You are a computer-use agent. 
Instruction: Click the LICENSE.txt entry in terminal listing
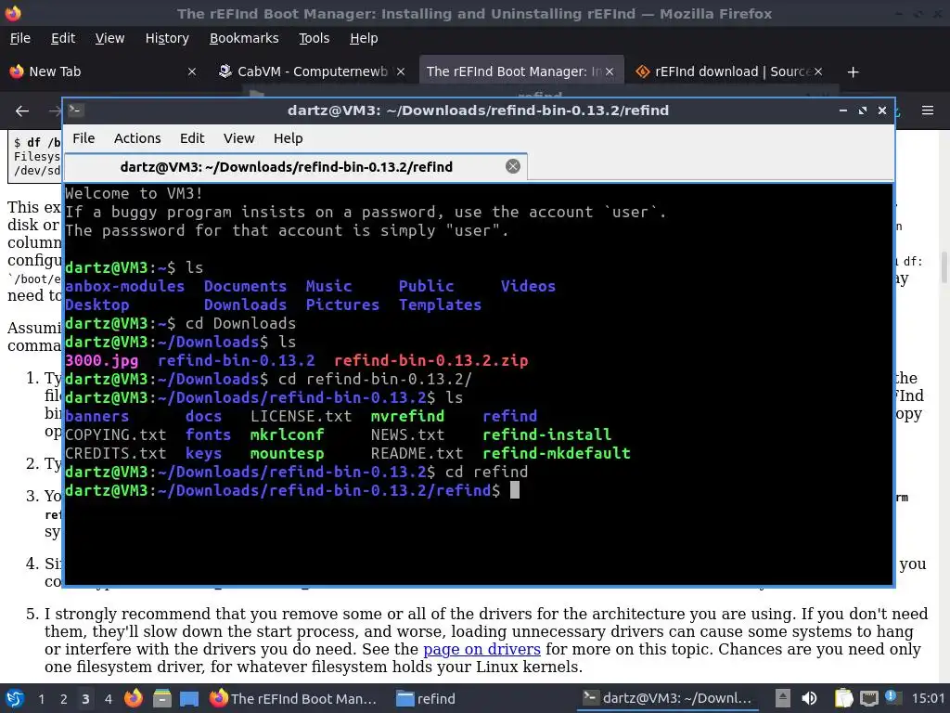(x=302, y=417)
